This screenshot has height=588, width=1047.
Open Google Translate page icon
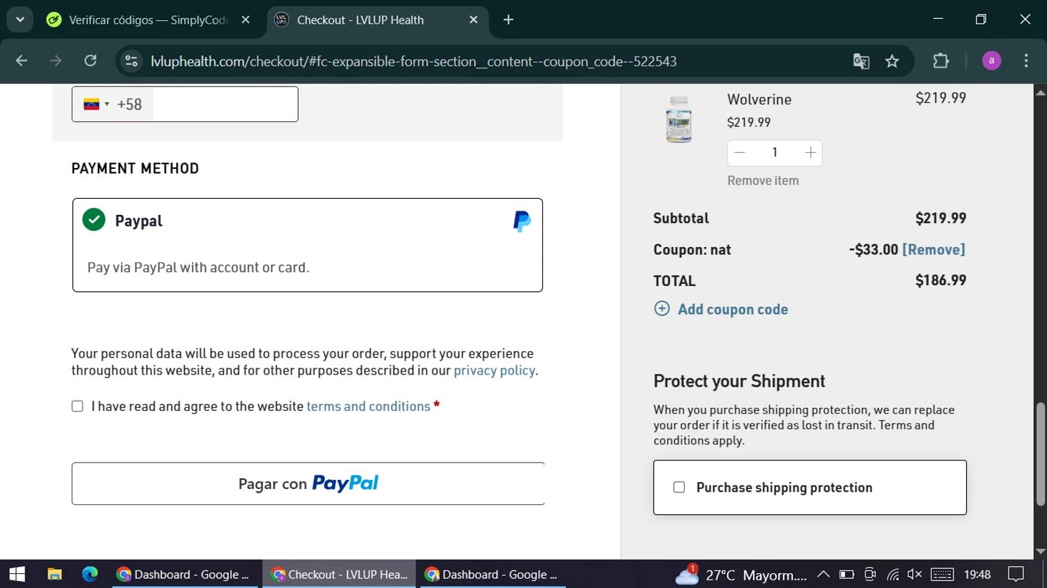(861, 61)
